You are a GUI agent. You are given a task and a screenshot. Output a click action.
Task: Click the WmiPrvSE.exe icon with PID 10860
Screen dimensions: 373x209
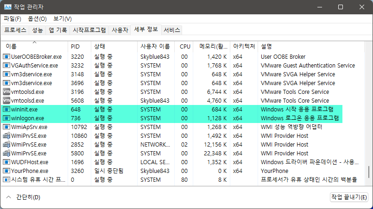(6, 135)
